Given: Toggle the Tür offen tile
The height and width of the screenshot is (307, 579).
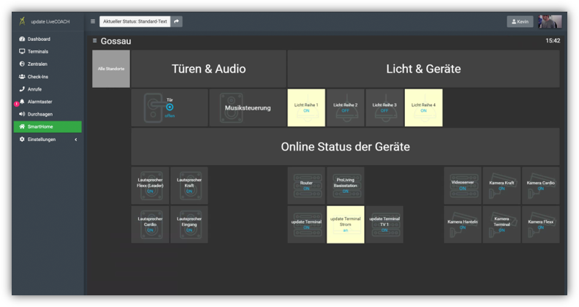Looking at the screenshot, I should pos(170,107).
